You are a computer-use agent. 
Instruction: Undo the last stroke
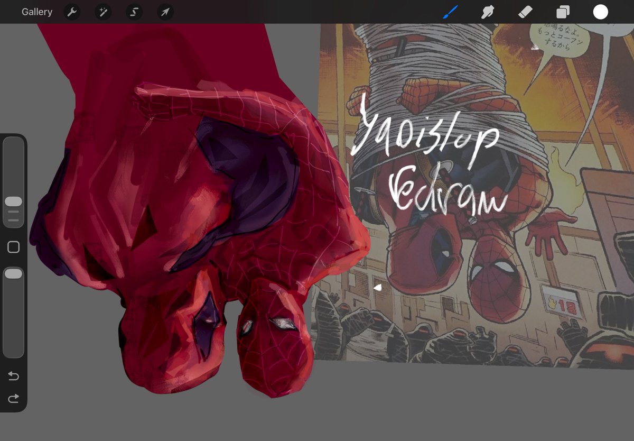pos(13,376)
